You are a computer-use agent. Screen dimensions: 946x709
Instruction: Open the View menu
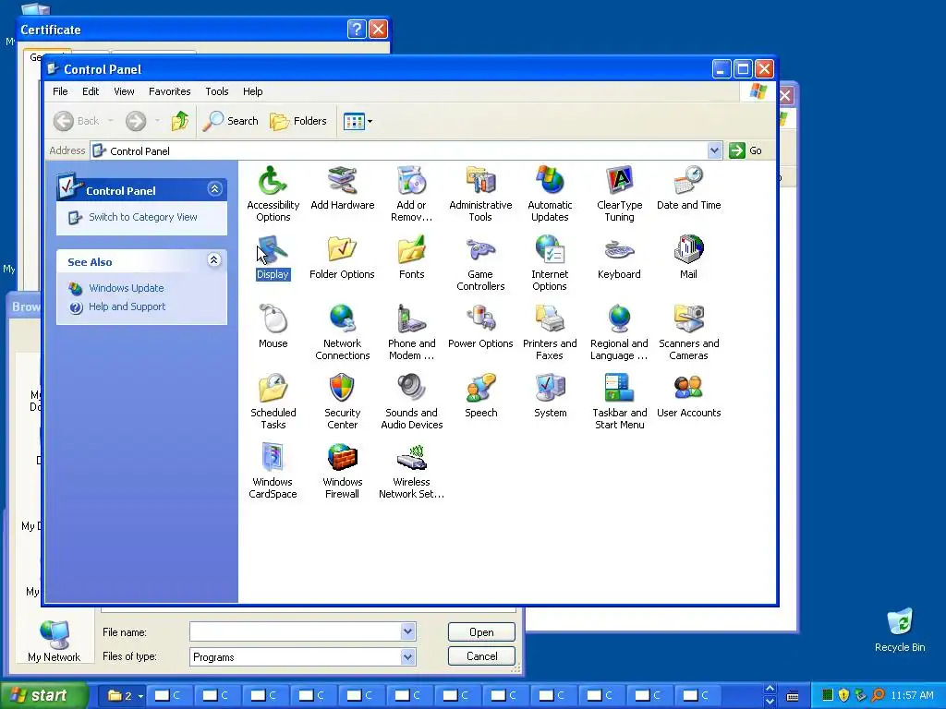tap(124, 91)
